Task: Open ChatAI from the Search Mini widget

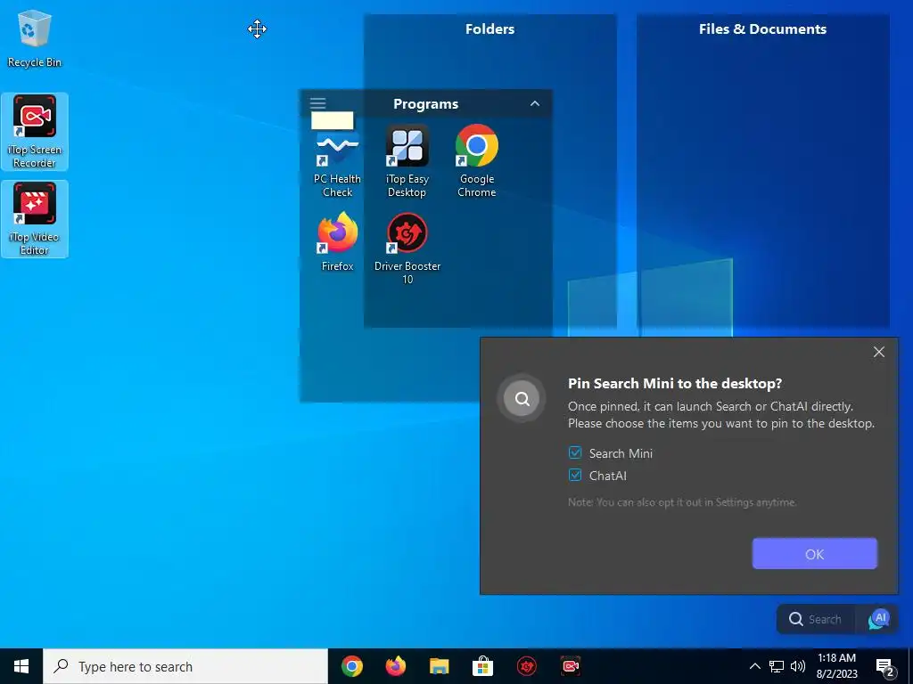Action: coord(878,619)
